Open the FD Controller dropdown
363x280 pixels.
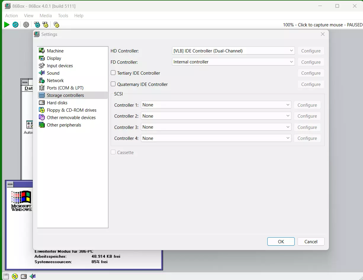[x=233, y=62]
